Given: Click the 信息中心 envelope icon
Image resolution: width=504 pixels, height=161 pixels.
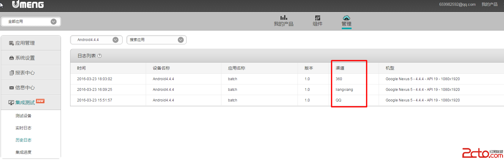Looking at the screenshot, I should [11, 88].
